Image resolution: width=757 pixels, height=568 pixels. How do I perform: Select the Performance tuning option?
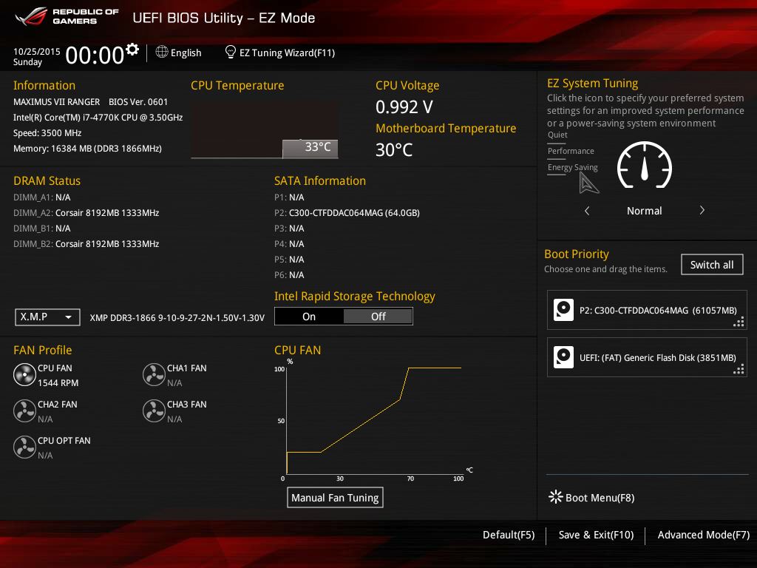[x=571, y=151]
